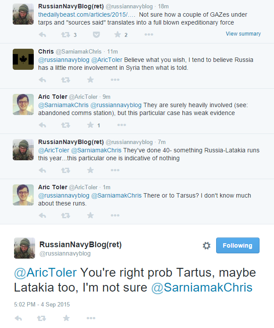Open gear settings dropdown for RussianNavyBlog
Screen dimensions: 274x328
(x=206, y=246)
